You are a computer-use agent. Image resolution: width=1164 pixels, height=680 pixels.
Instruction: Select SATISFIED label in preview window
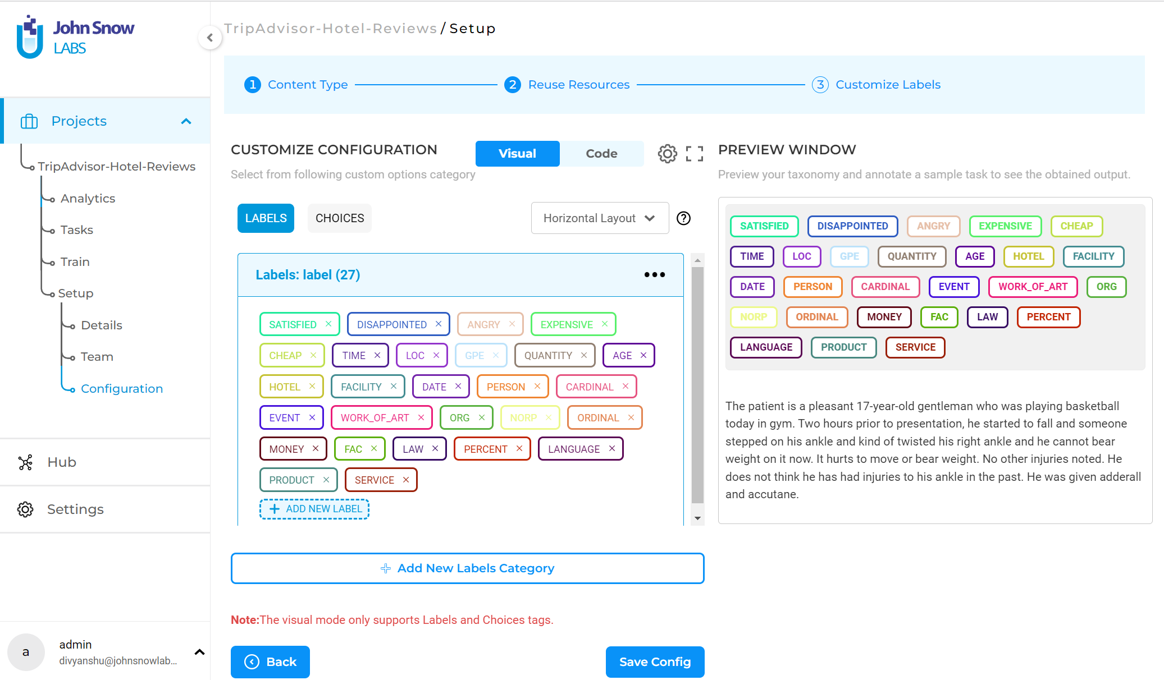pos(764,226)
